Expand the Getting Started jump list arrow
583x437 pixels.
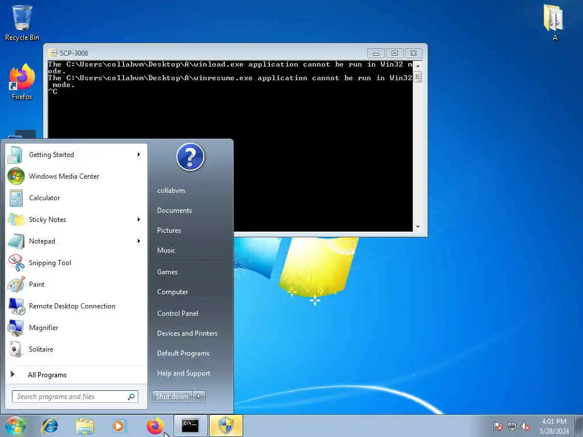[x=139, y=155]
